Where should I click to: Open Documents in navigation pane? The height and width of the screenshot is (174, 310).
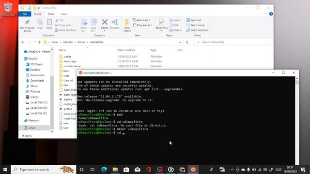[x=37, y=75]
